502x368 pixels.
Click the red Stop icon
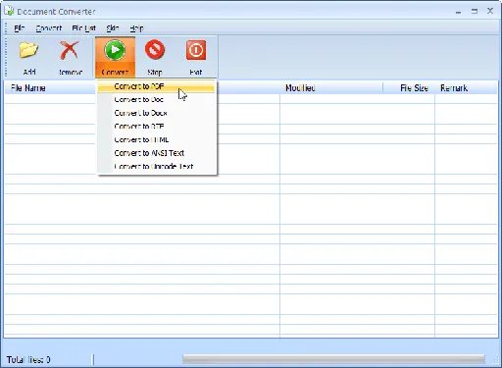(x=155, y=50)
